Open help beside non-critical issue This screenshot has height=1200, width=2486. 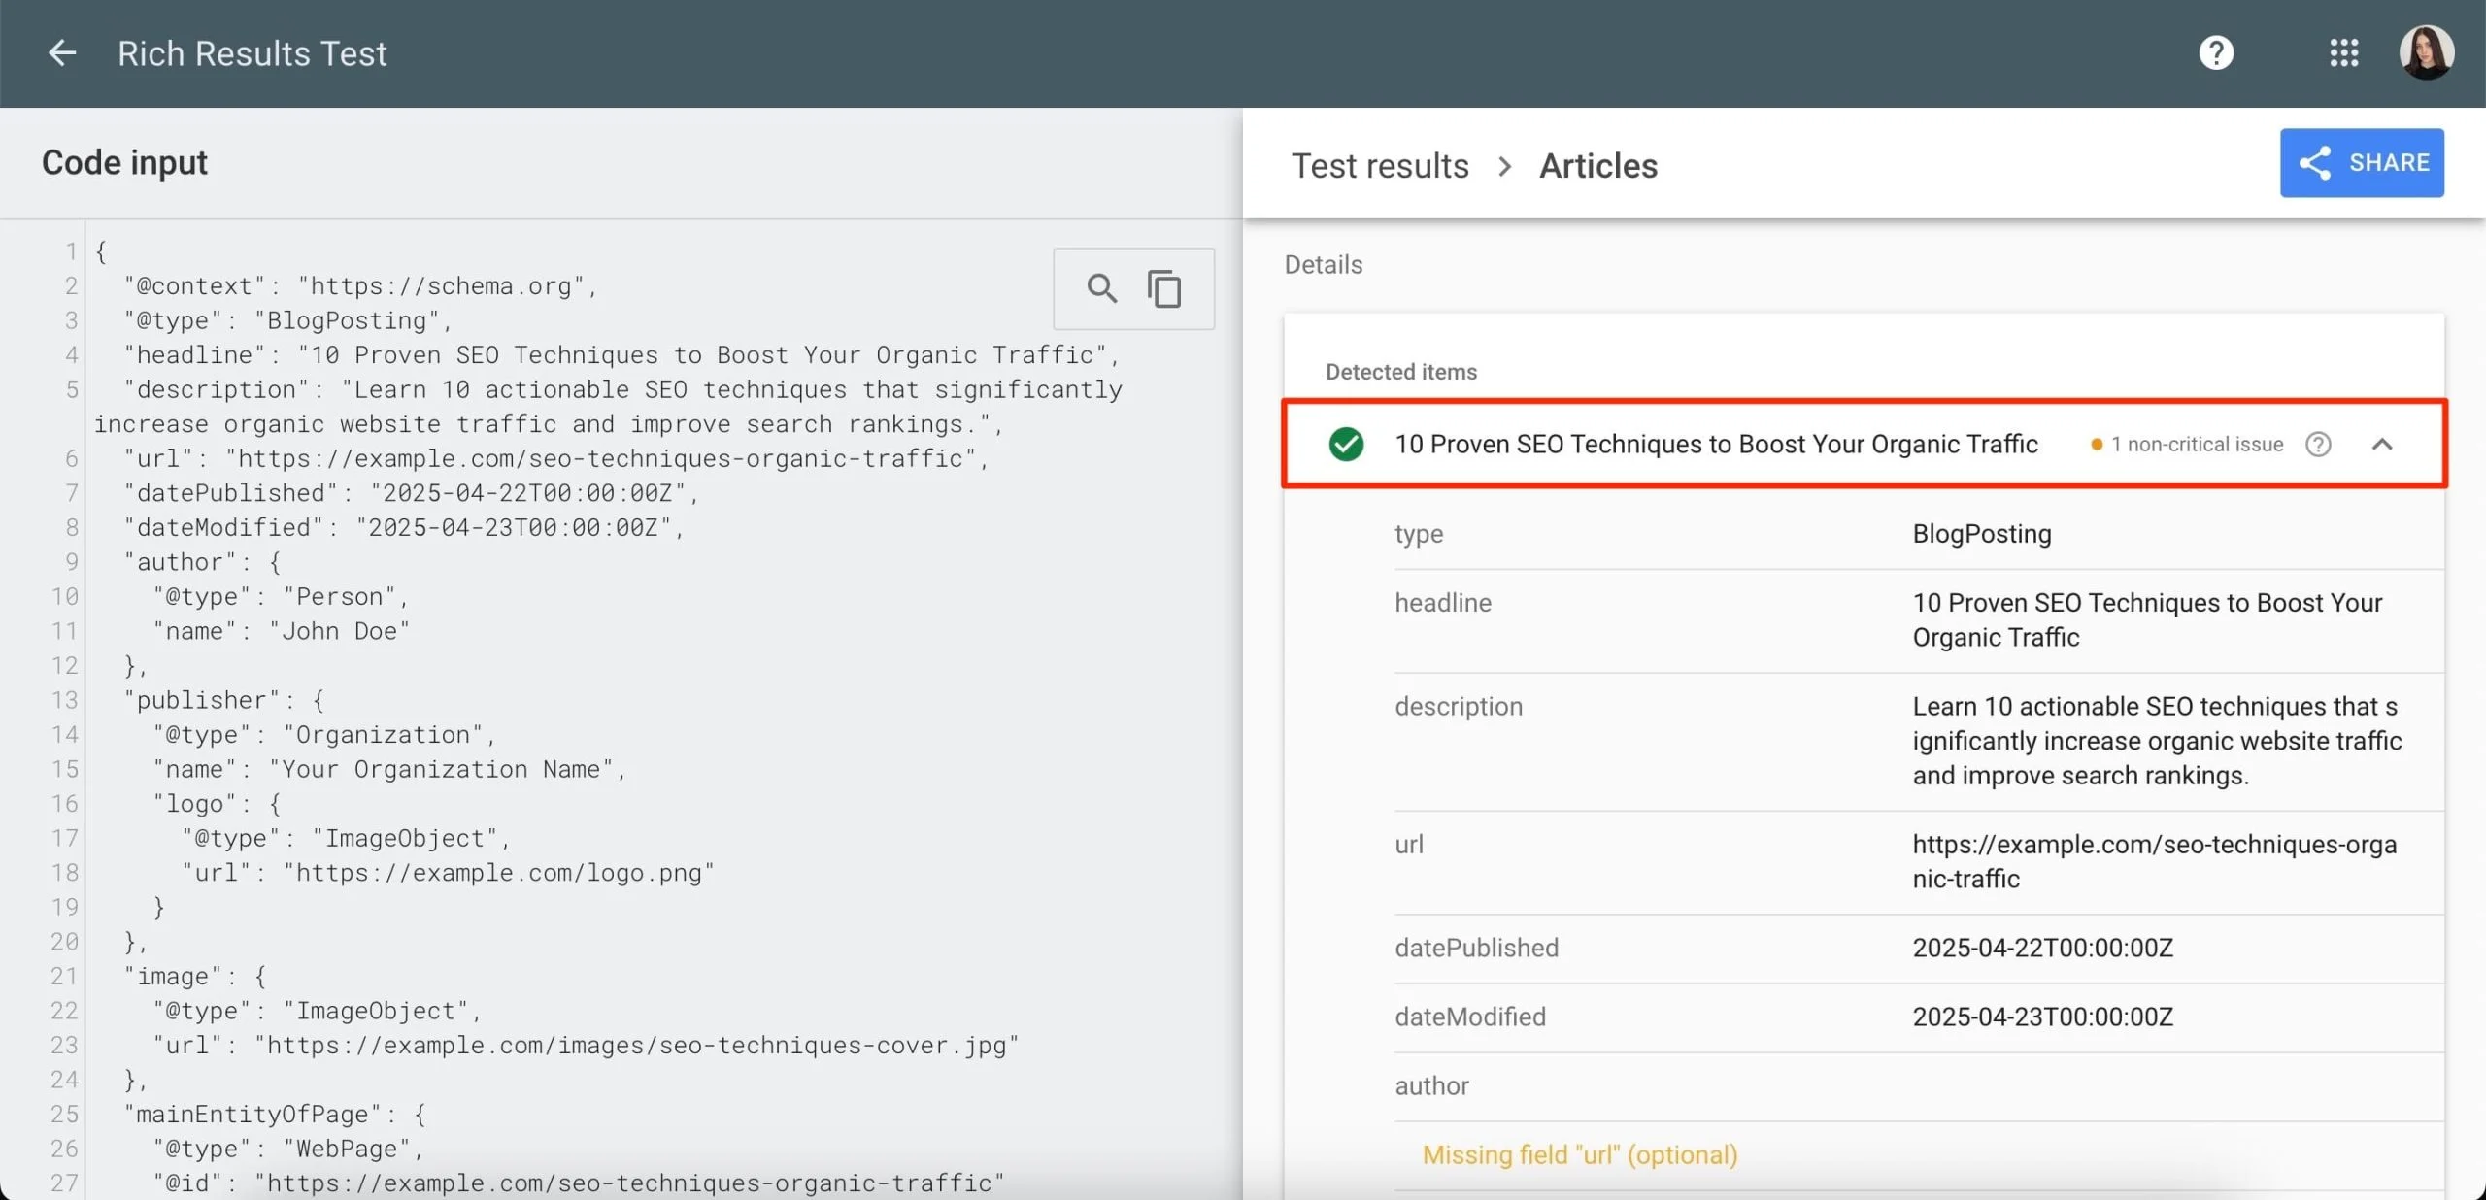point(2318,445)
